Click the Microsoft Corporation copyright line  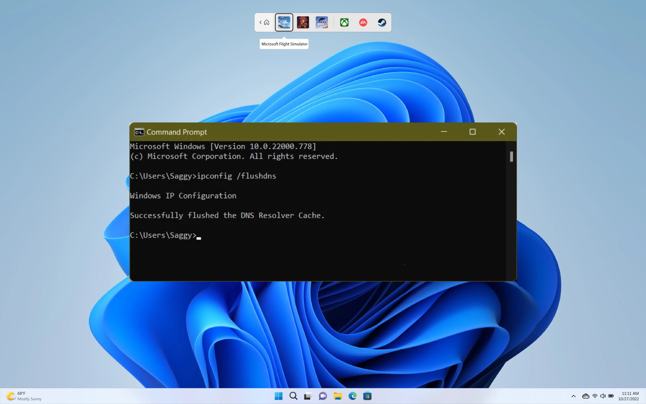(234, 157)
